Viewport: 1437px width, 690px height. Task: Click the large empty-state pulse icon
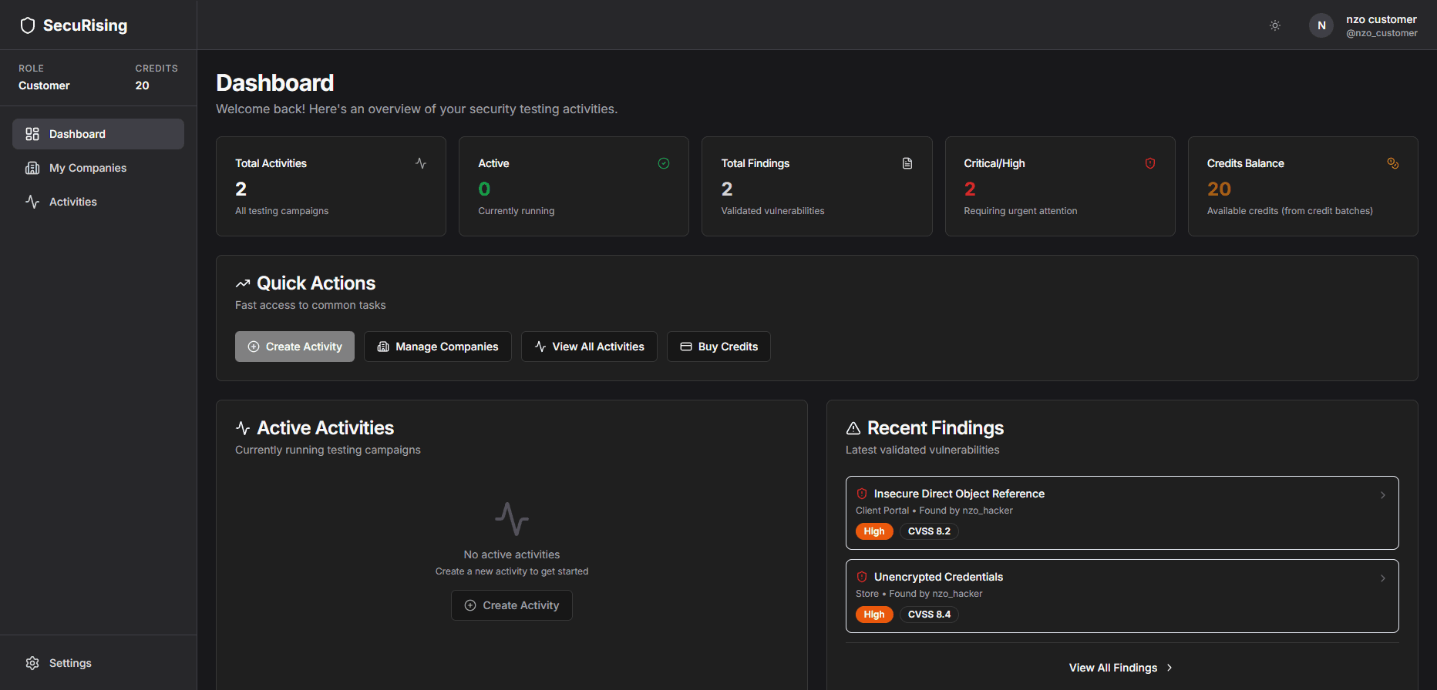[x=512, y=519]
